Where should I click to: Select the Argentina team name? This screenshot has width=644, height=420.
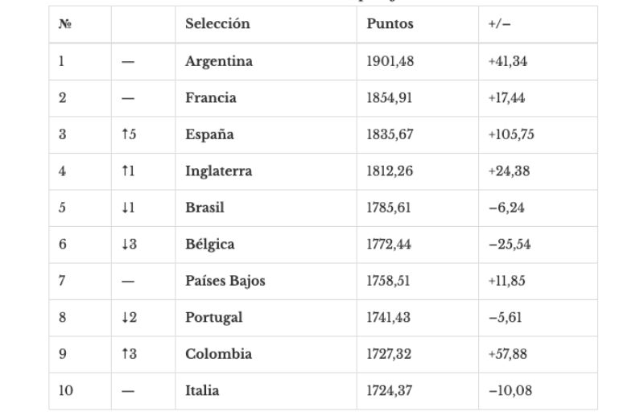pos(219,61)
